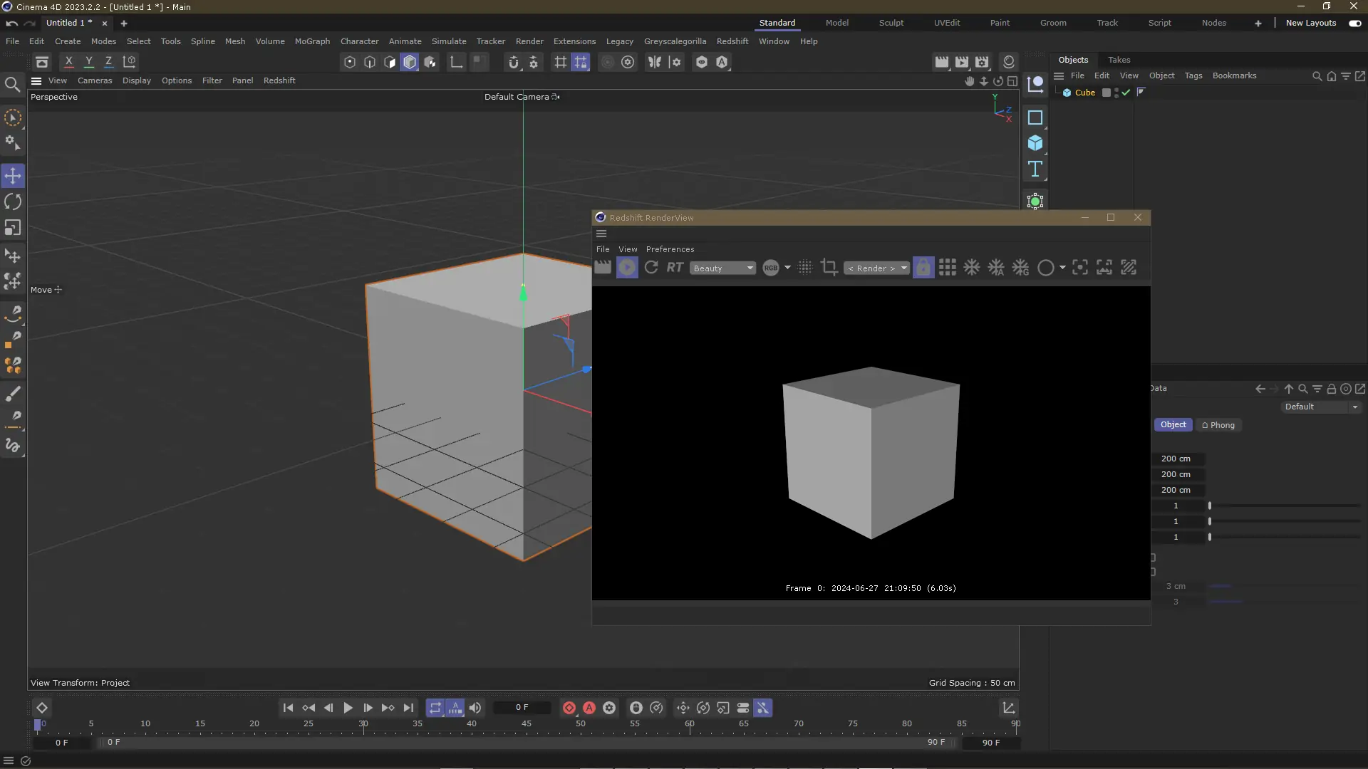Image resolution: width=1368 pixels, height=769 pixels.
Task: Open the Beauty AOV dropdown
Action: 722,268
